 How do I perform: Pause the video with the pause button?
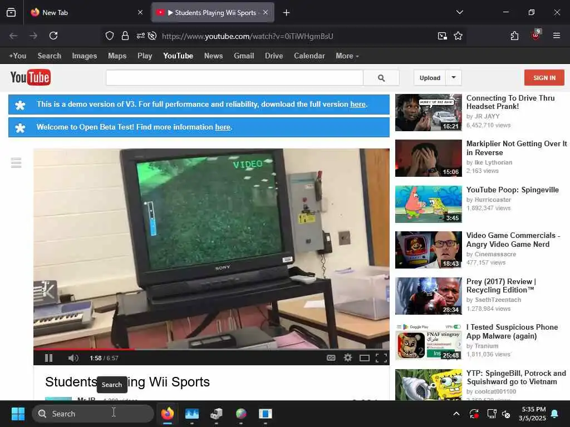point(49,358)
